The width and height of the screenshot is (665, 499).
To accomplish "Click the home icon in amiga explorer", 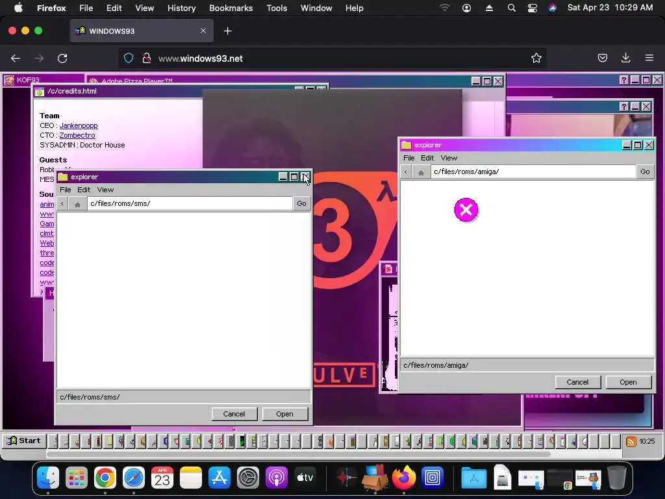I will click(x=421, y=172).
